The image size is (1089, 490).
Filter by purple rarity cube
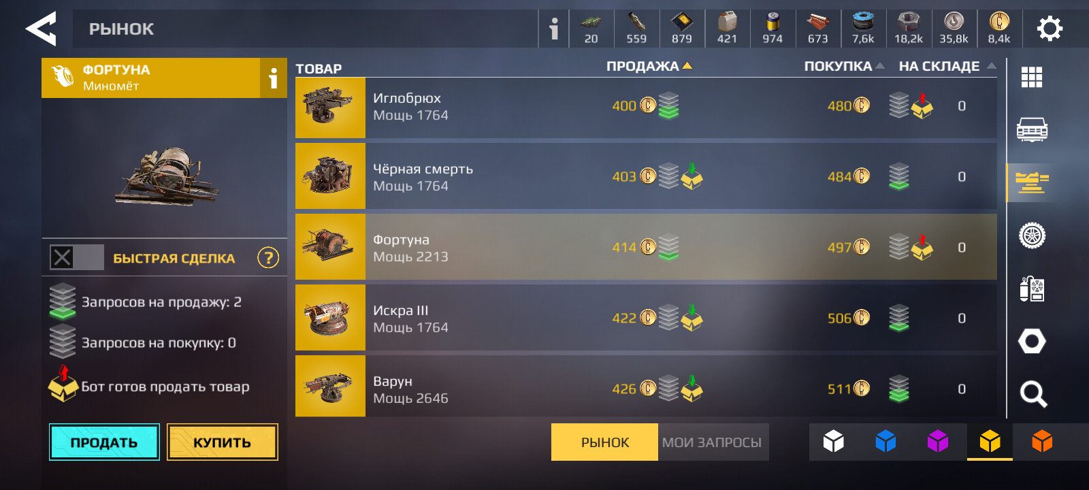(938, 442)
